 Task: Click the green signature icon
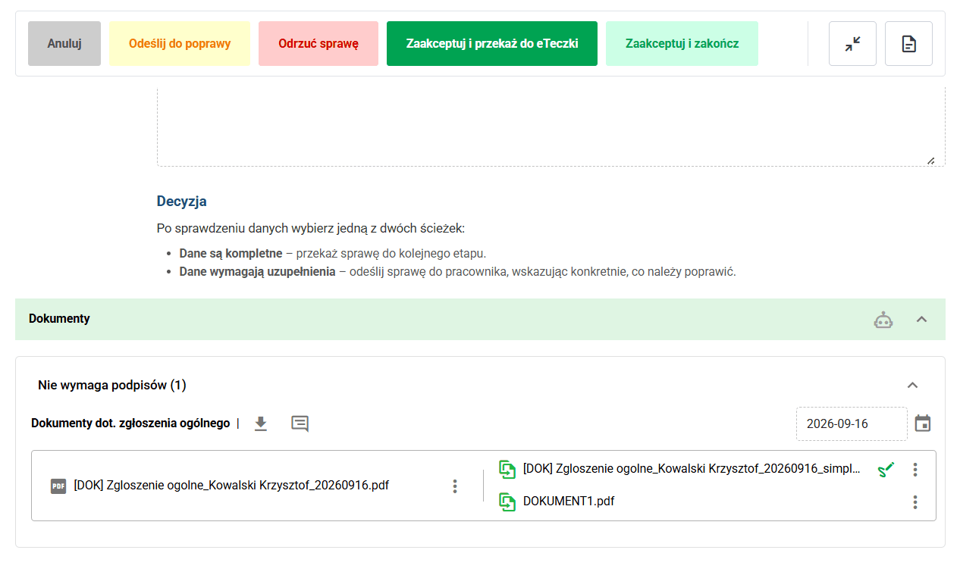point(886,470)
